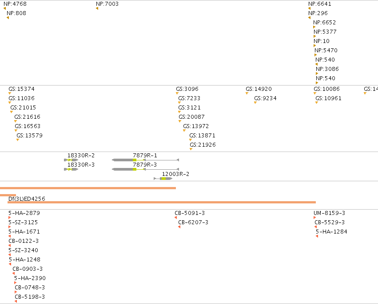Select the CB-6207-3 insertion label
Viewport: 378px width, 304px height.
(193, 222)
